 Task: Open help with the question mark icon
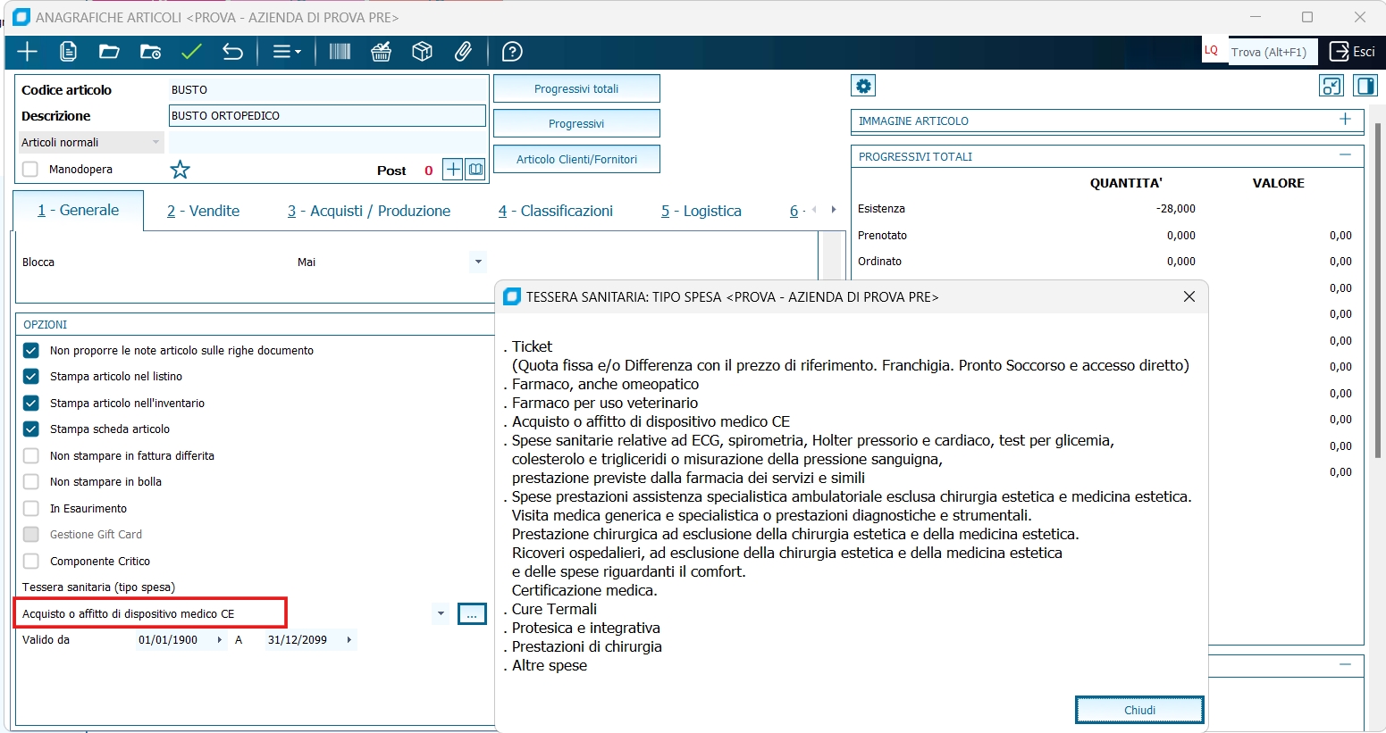point(512,52)
